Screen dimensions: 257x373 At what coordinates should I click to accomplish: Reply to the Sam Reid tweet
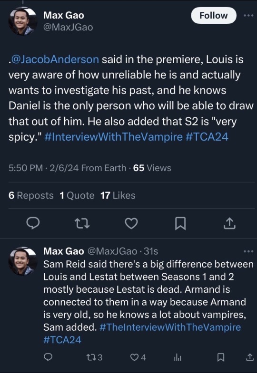coord(49,357)
